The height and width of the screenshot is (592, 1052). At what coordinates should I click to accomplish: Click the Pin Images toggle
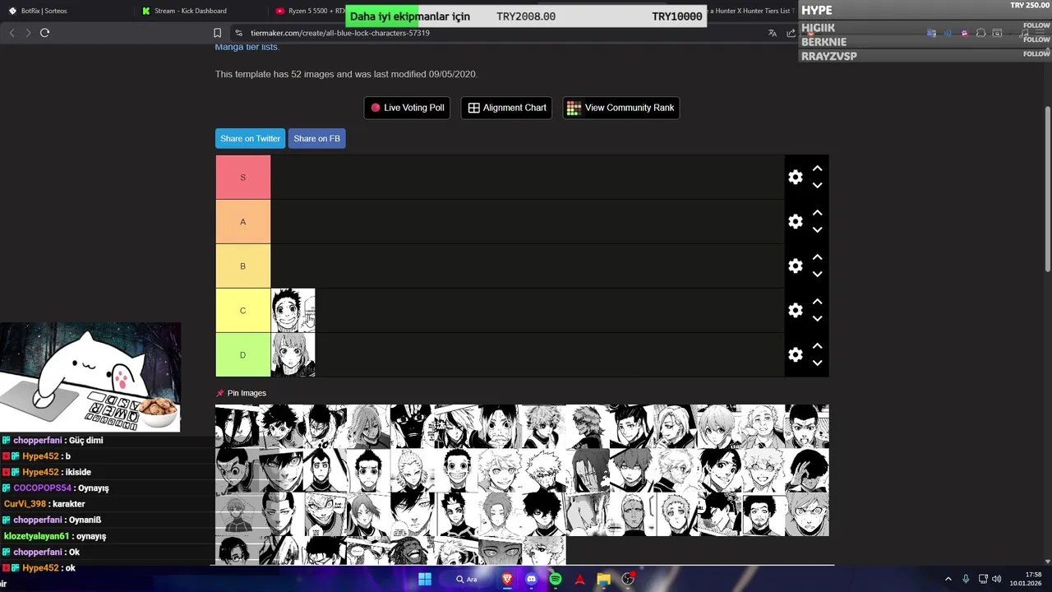point(241,393)
